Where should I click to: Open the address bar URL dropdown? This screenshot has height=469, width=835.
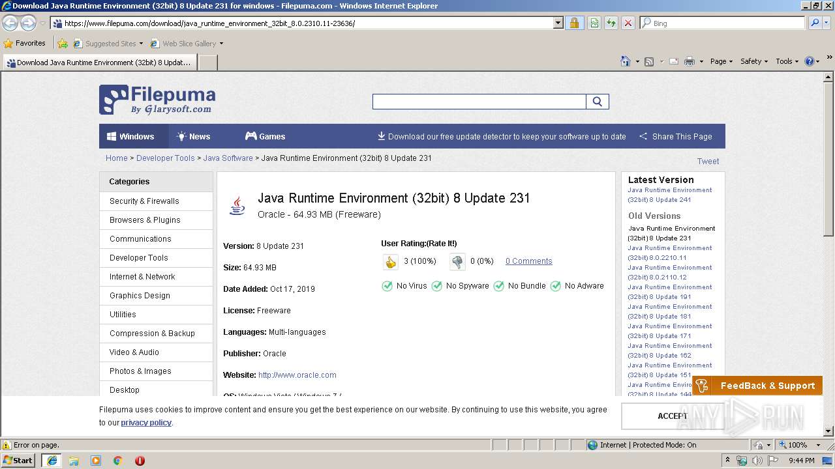click(x=558, y=23)
